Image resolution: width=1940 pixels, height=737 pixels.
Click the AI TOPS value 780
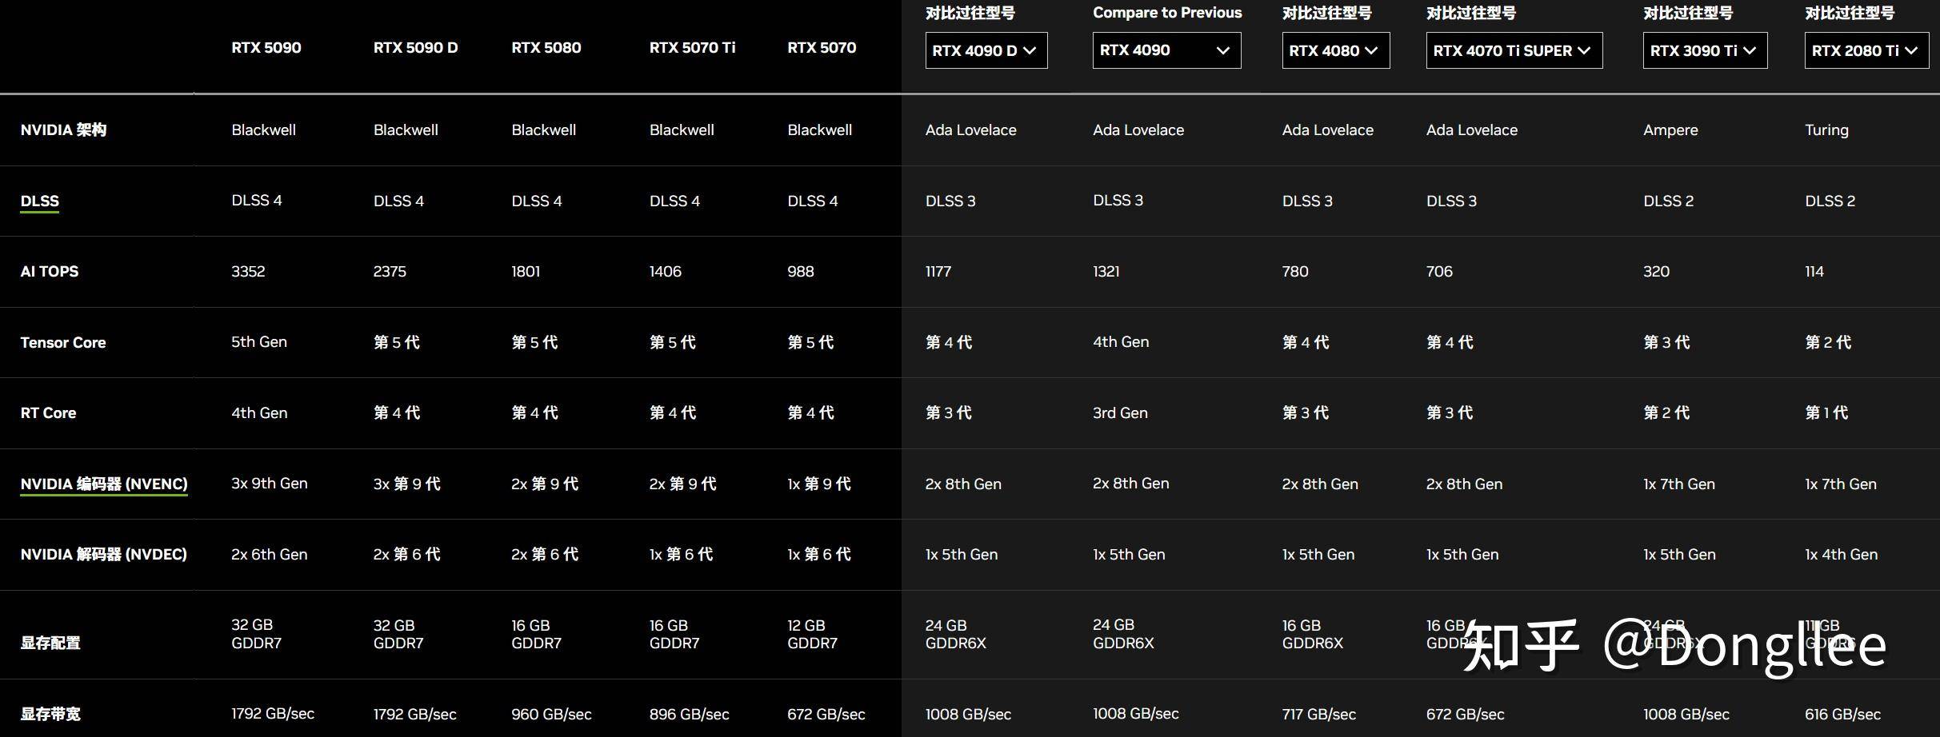(x=1295, y=272)
